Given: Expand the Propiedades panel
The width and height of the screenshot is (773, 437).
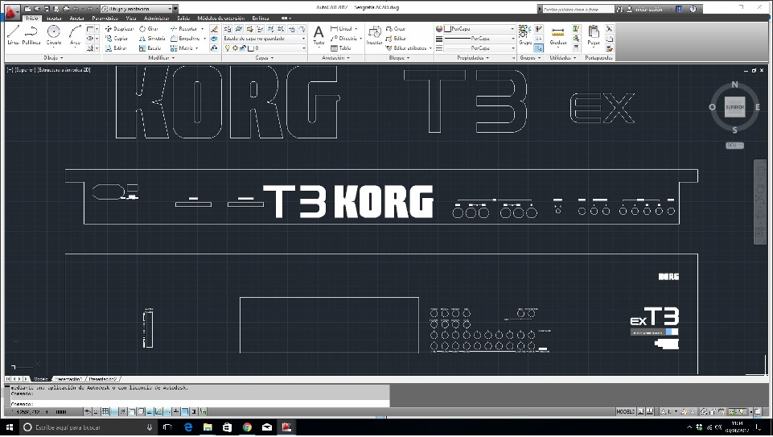Looking at the screenshot, I should [x=473, y=58].
